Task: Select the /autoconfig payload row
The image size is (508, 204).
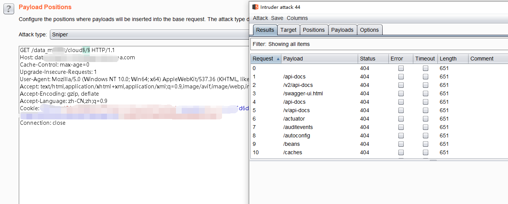Action: click(x=379, y=135)
